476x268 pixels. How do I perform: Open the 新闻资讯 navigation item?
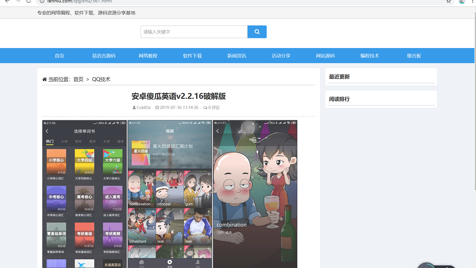(x=237, y=56)
